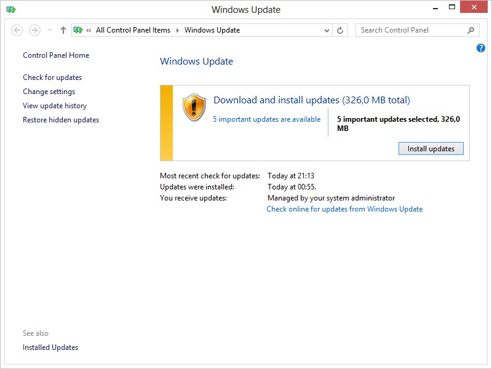Click Check for updates
The height and width of the screenshot is (369, 492).
tap(52, 77)
